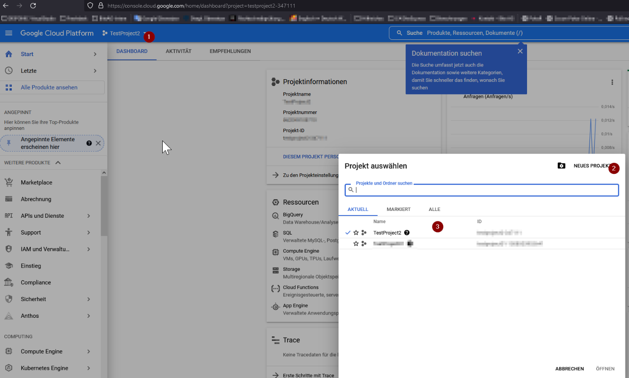629x378 pixels.
Task: Reload the page in the browser
Action: (33, 5)
